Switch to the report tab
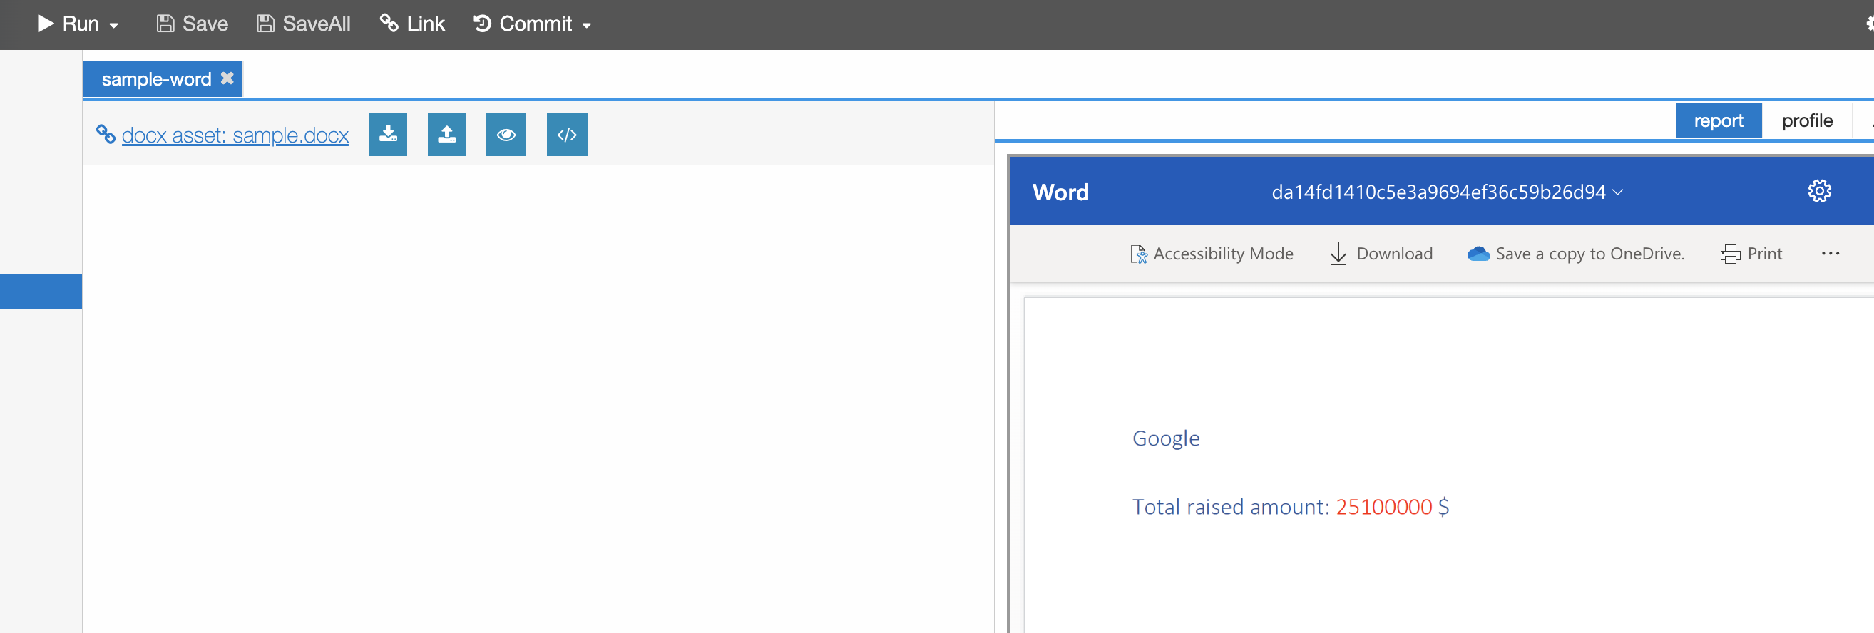1874x633 pixels. click(x=1718, y=120)
